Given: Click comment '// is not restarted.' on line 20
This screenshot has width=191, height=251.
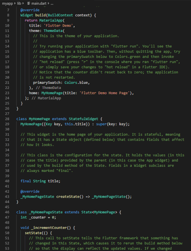Looking at the screenshot, I should coord(54,78).
